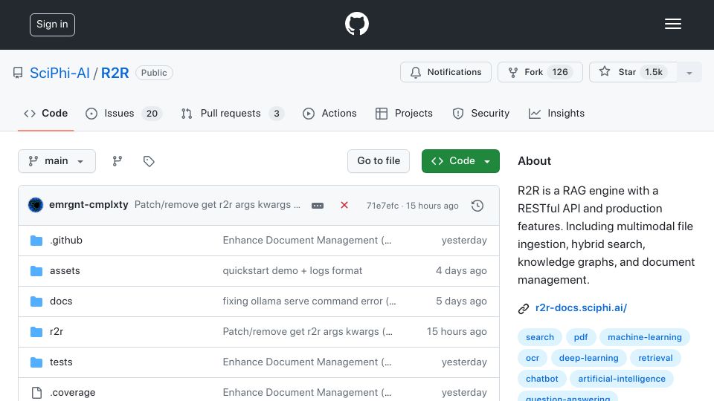This screenshot has height=401, width=714.
Task: Open the Pull requests tab
Action: tap(232, 113)
